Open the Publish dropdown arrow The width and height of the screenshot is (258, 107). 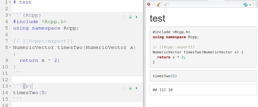point(250,5)
